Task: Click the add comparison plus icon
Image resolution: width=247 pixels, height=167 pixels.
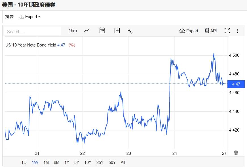Action: click(x=117, y=31)
